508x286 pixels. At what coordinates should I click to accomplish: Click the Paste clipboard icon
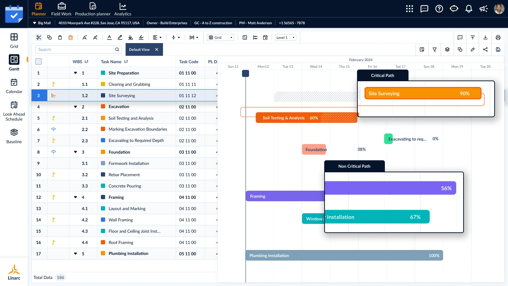pyautogui.click(x=60, y=37)
